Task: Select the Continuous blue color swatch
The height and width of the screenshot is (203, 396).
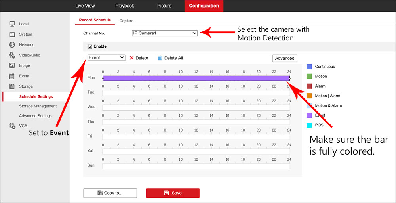Action: pyautogui.click(x=309, y=67)
